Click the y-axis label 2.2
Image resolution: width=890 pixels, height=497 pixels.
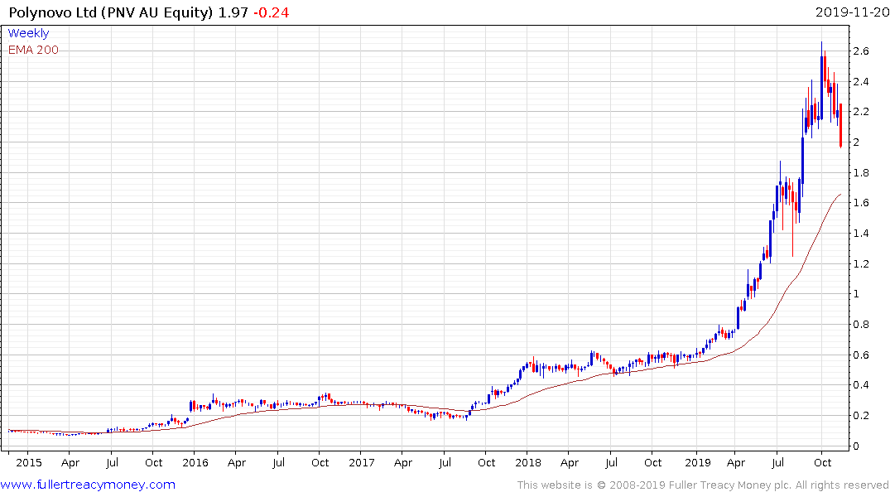(x=861, y=112)
